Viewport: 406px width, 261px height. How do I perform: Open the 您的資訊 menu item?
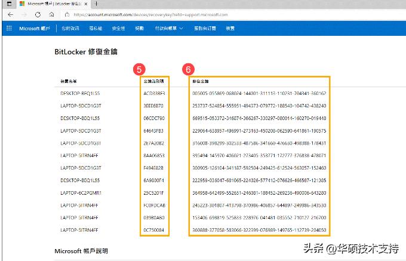tap(70, 28)
